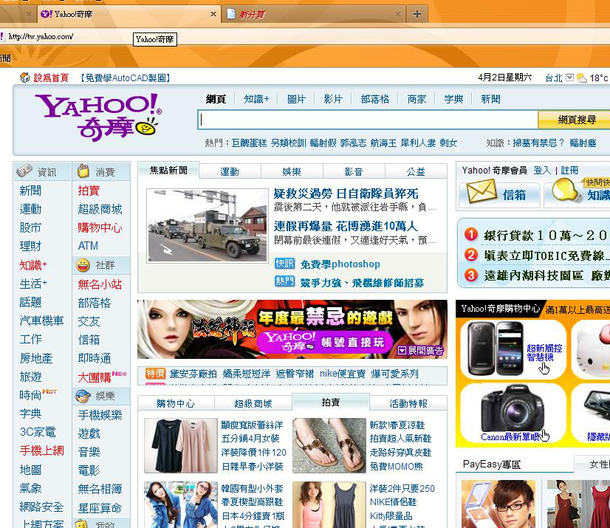Select the 影片 search tab
The image size is (610, 528).
[x=333, y=99]
